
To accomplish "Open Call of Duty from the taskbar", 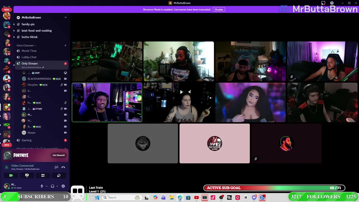I will tap(229, 198).
